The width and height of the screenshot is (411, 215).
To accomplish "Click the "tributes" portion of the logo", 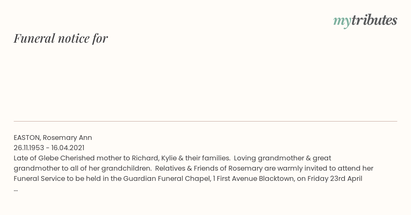I will [374, 20].
